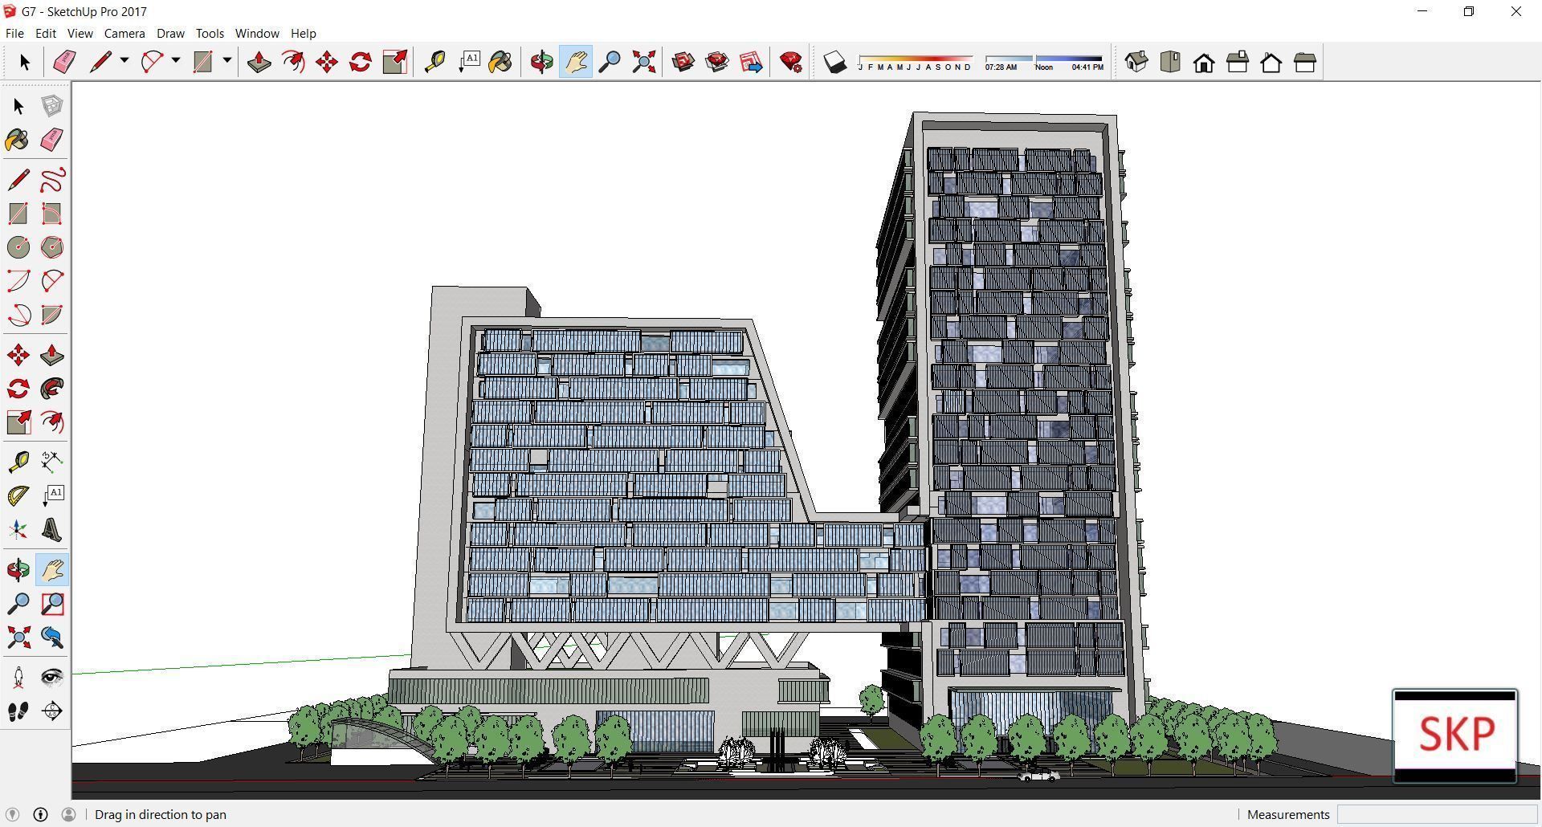Viewport: 1542px width, 827px height.
Task: Open the Line tool dropdown arrow
Action: (x=124, y=61)
